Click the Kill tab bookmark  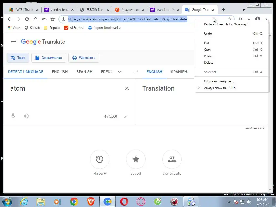click(x=32, y=28)
